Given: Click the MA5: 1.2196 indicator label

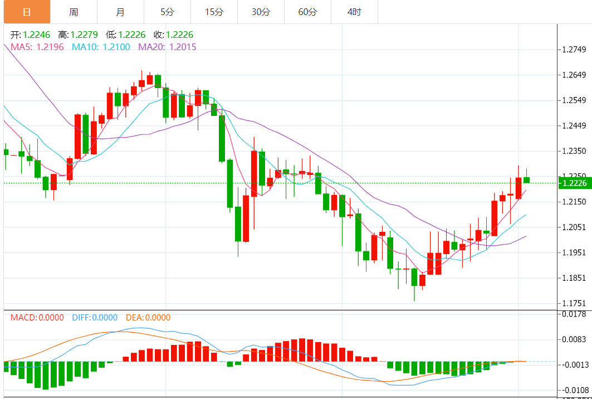Looking at the screenshot, I should tap(37, 47).
